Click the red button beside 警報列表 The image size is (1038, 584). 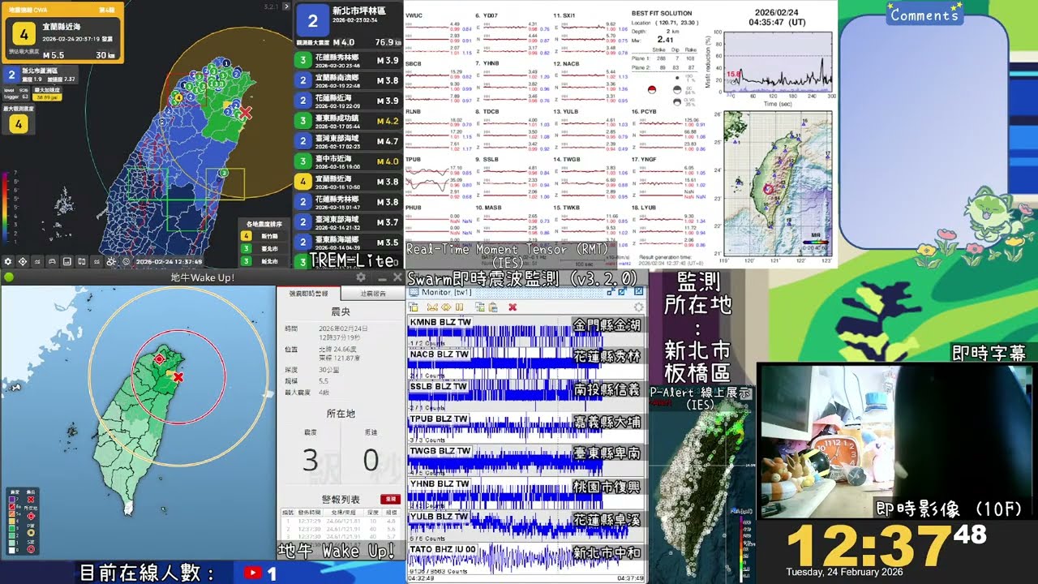390,500
